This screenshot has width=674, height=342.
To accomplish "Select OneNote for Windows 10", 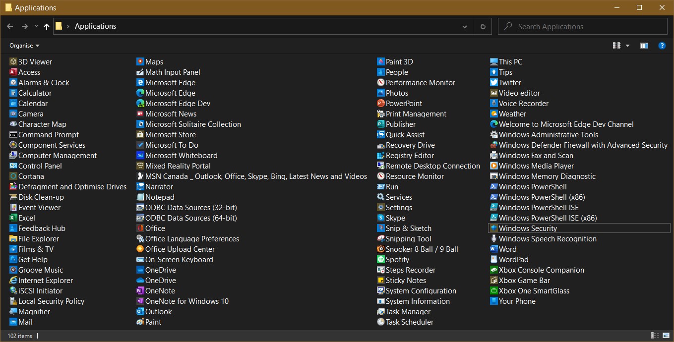I will pos(183,301).
